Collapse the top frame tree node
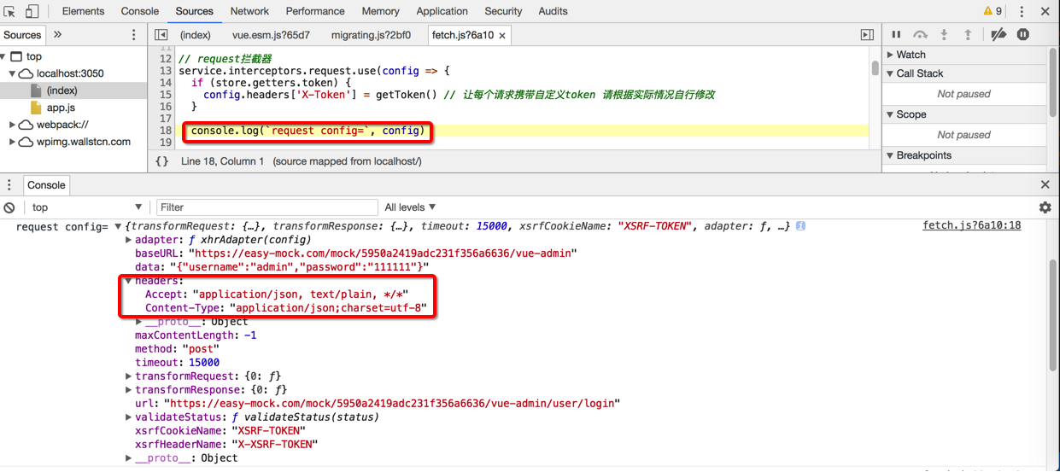Viewport: 1060px width, 472px height. click(4, 56)
